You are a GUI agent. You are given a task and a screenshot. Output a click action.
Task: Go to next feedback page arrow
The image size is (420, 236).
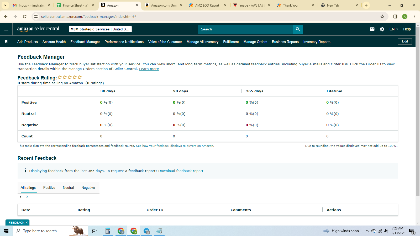pos(27,197)
